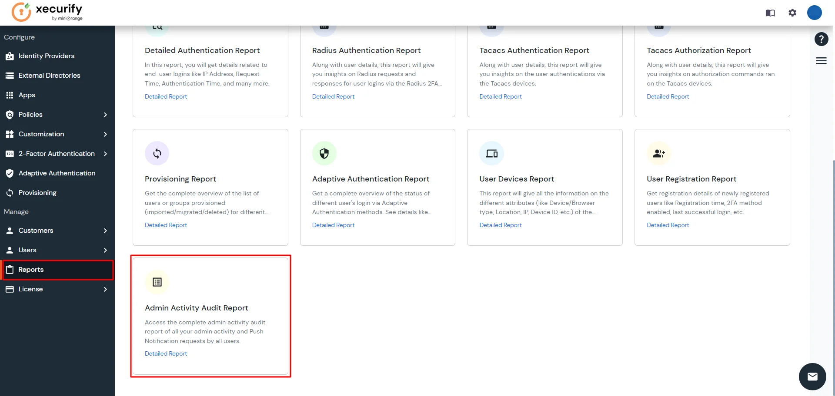Select Reports in the sidebar

[30, 269]
